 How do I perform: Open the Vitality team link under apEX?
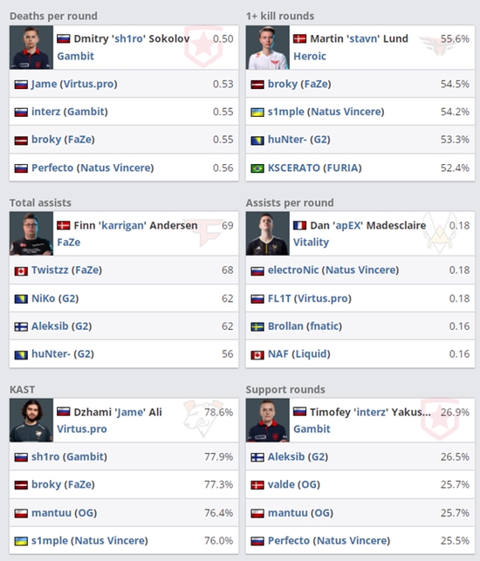pyautogui.click(x=311, y=243)
